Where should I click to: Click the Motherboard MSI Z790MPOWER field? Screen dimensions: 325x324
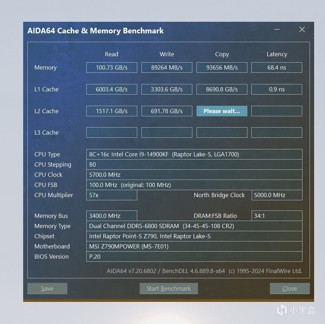click(194, 246)
